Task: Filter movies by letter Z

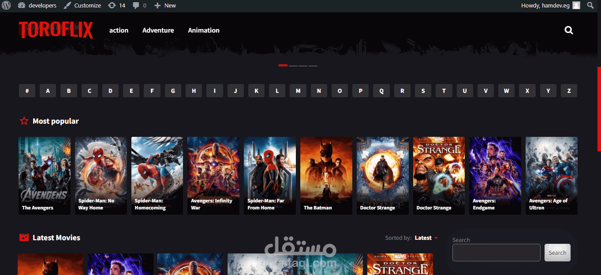Action: [x=569, y=91]
